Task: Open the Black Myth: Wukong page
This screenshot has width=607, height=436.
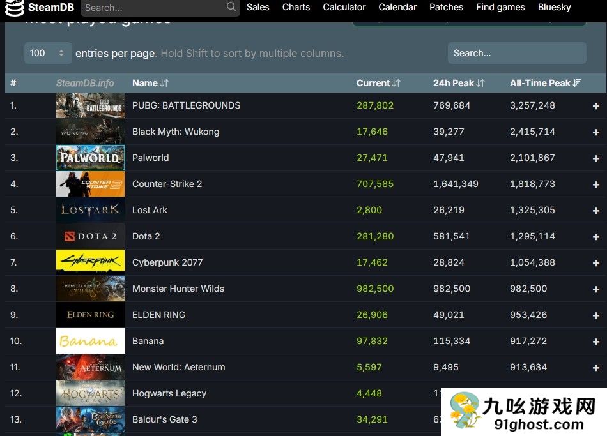Action: (176, 131)
